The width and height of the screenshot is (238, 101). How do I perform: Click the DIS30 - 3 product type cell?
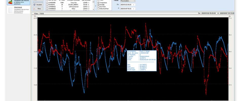(86, 5)
